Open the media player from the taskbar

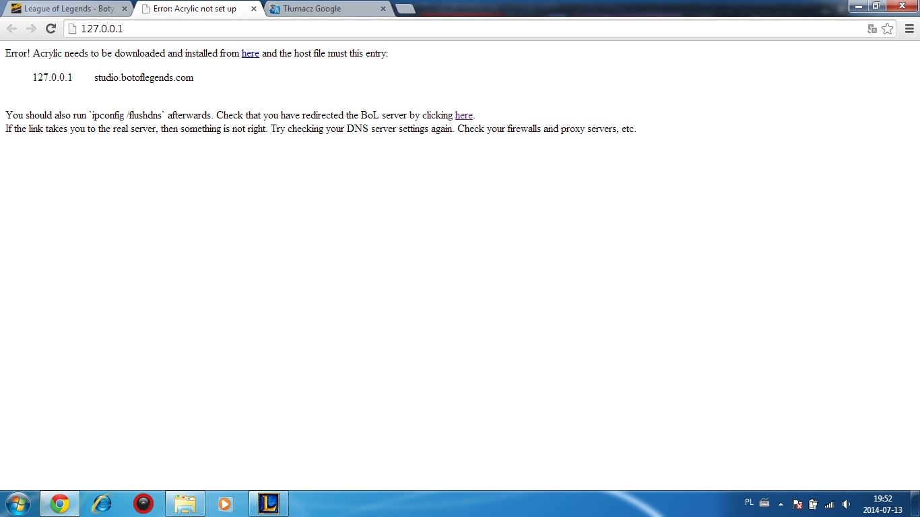[227, 504]
